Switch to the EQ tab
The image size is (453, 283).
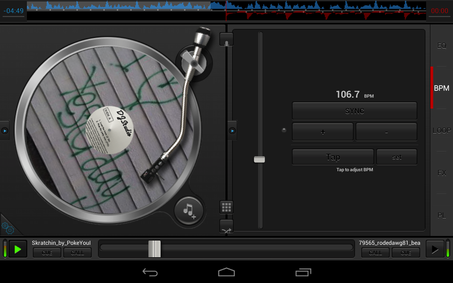[x=442, y=45]
